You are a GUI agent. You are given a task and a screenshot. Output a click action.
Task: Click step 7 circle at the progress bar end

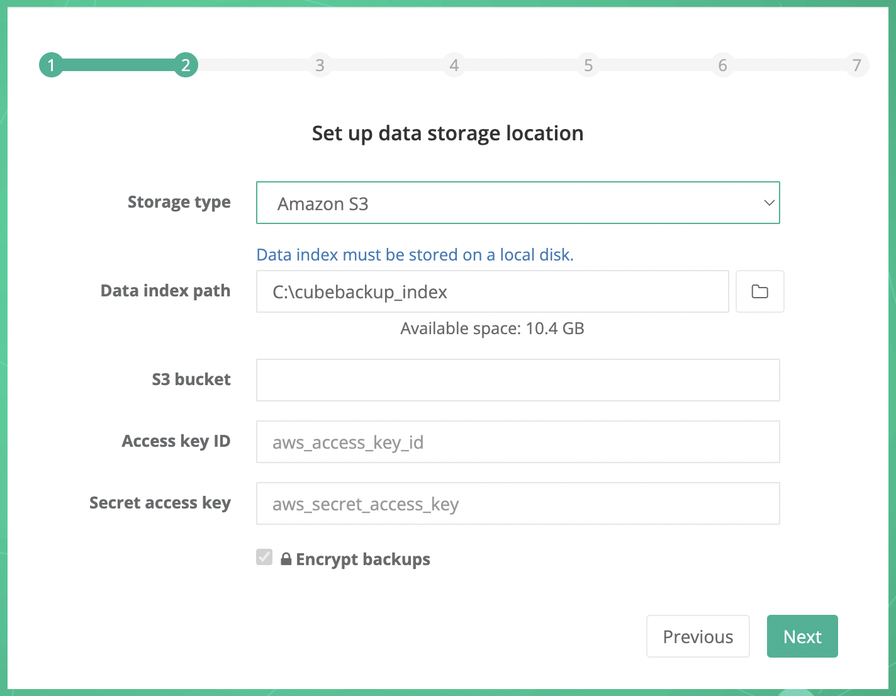coord(856,65)
